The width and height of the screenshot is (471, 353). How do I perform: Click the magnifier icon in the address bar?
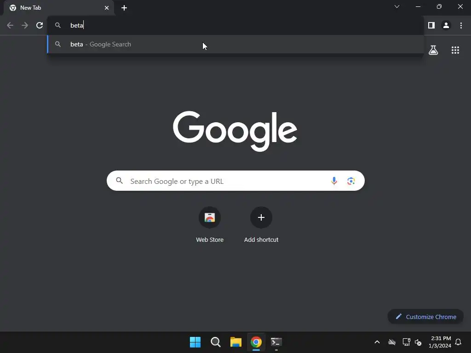[x=57, y=26]
